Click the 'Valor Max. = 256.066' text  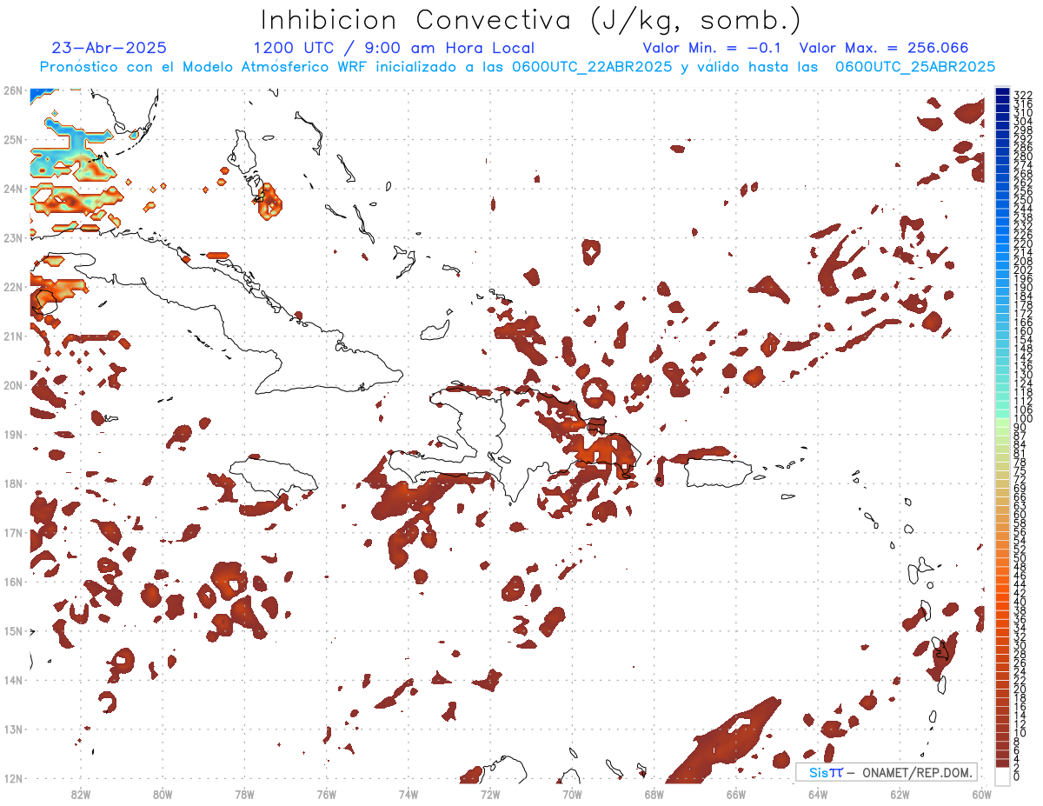(x=884, y=48)
